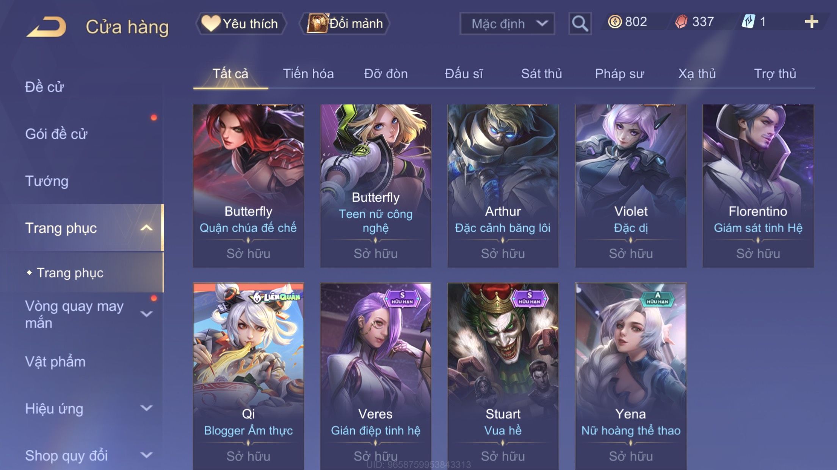
Task: Collapse the Trang phục sidebar section
Action: pos(146,228)
